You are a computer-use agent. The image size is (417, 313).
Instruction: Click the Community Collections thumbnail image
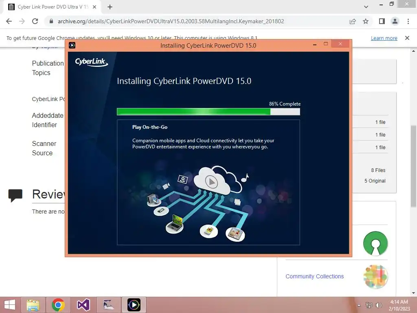[x=375, y=277]
